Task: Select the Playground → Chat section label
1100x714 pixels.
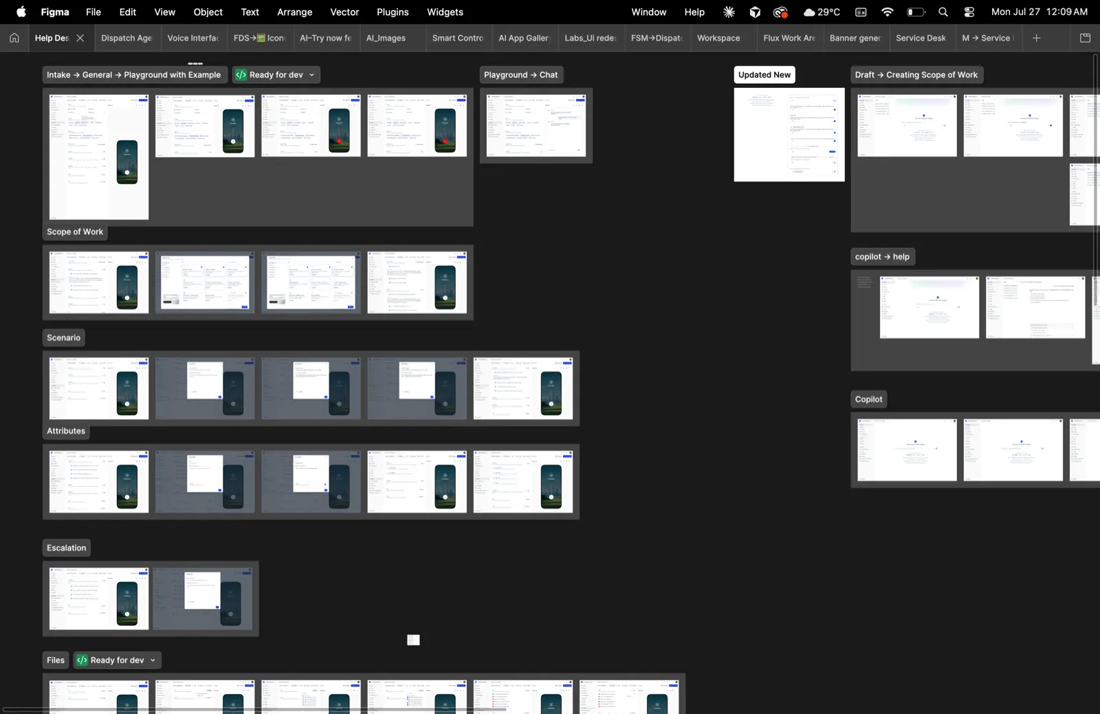Action: (521, 75)
